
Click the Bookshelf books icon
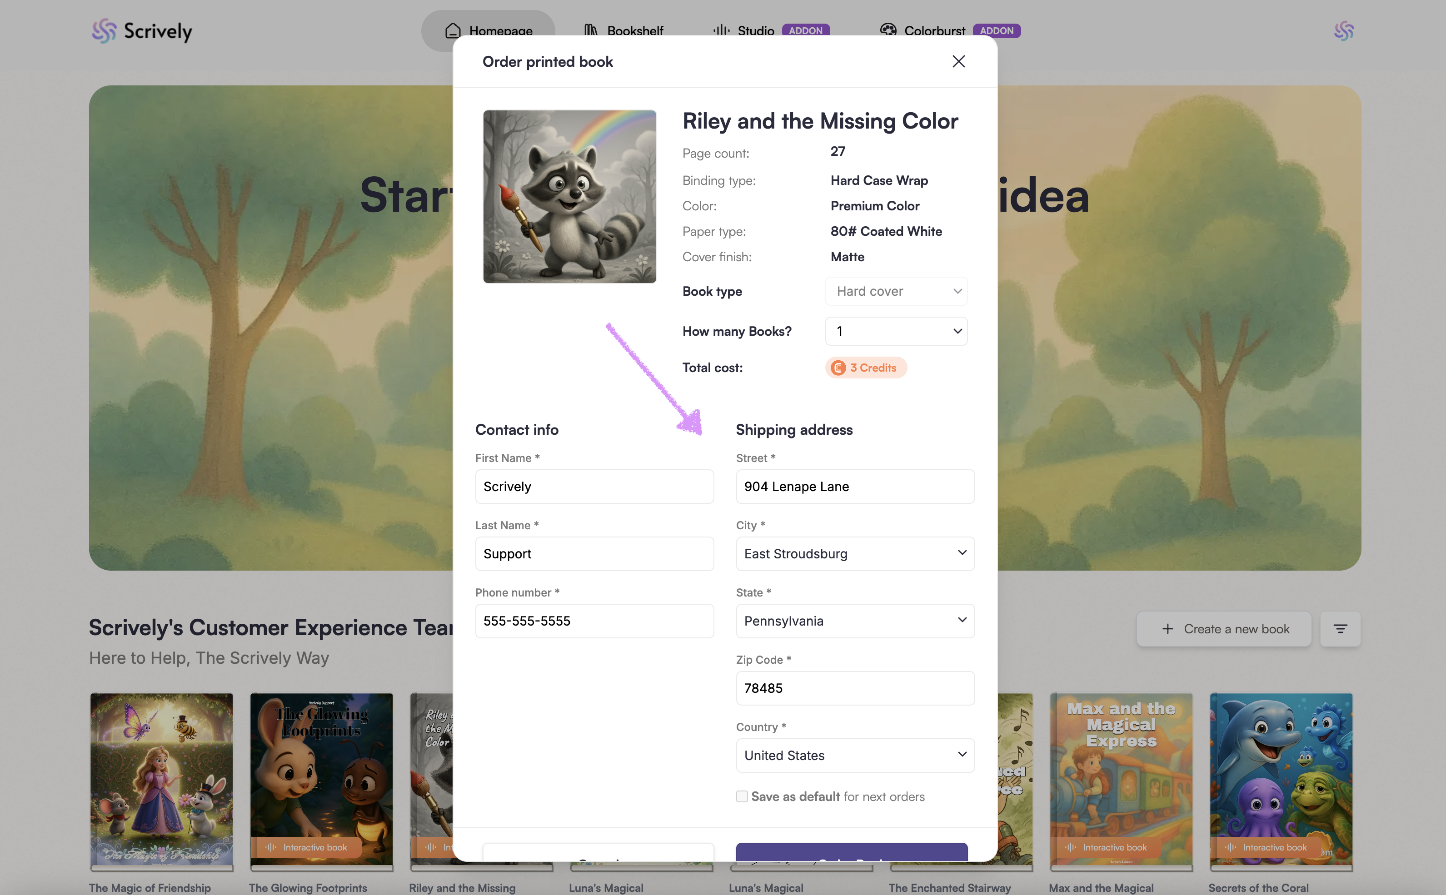pos(591,30)
